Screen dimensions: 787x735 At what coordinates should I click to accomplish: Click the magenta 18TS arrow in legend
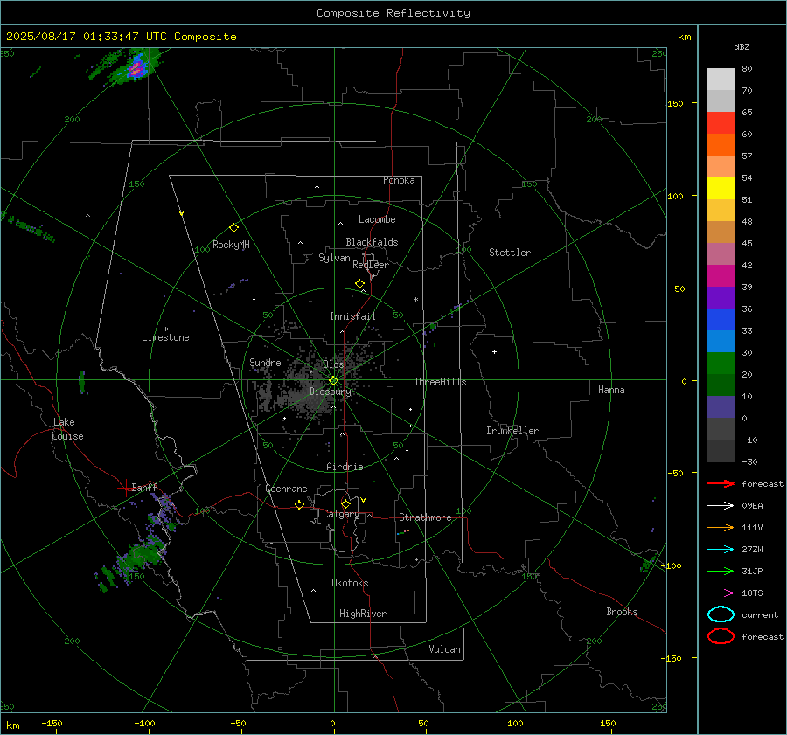point(721,593)
